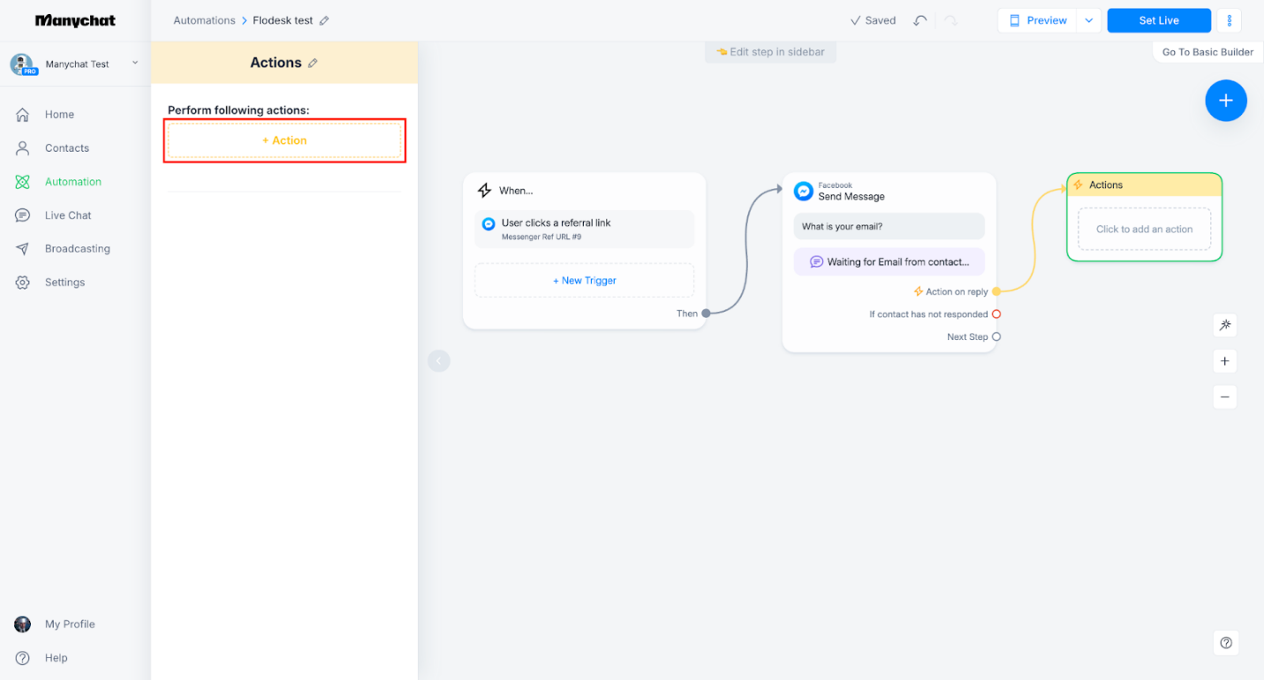The image size is (1264, 680).
Task: Zoom in the canvas with plus
Action: tap(1225, 361)
